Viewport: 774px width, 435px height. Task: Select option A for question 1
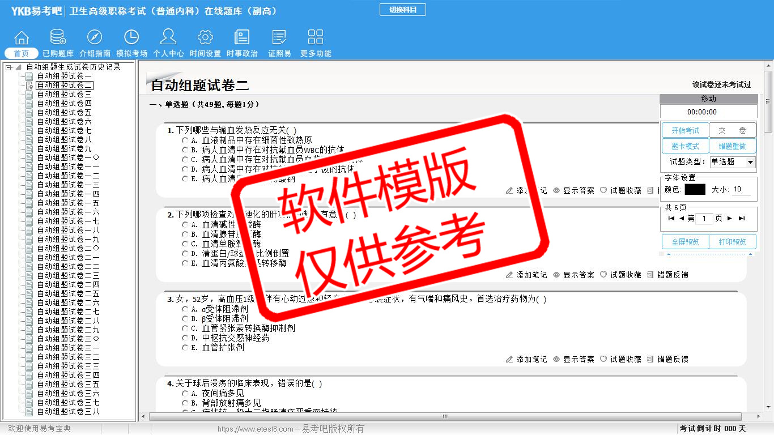(x=185, y=140)
